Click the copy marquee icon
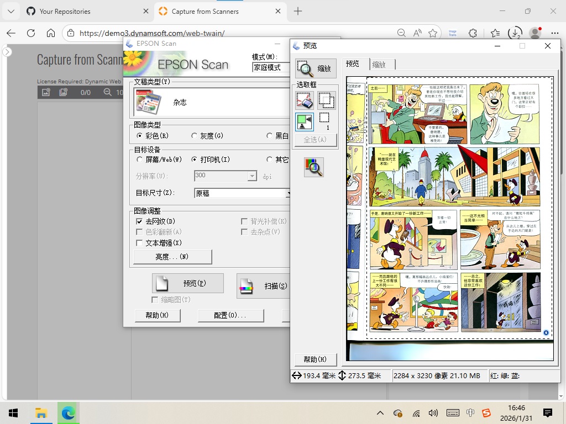Viewport: 566px width, 424px height. [326, 100]
